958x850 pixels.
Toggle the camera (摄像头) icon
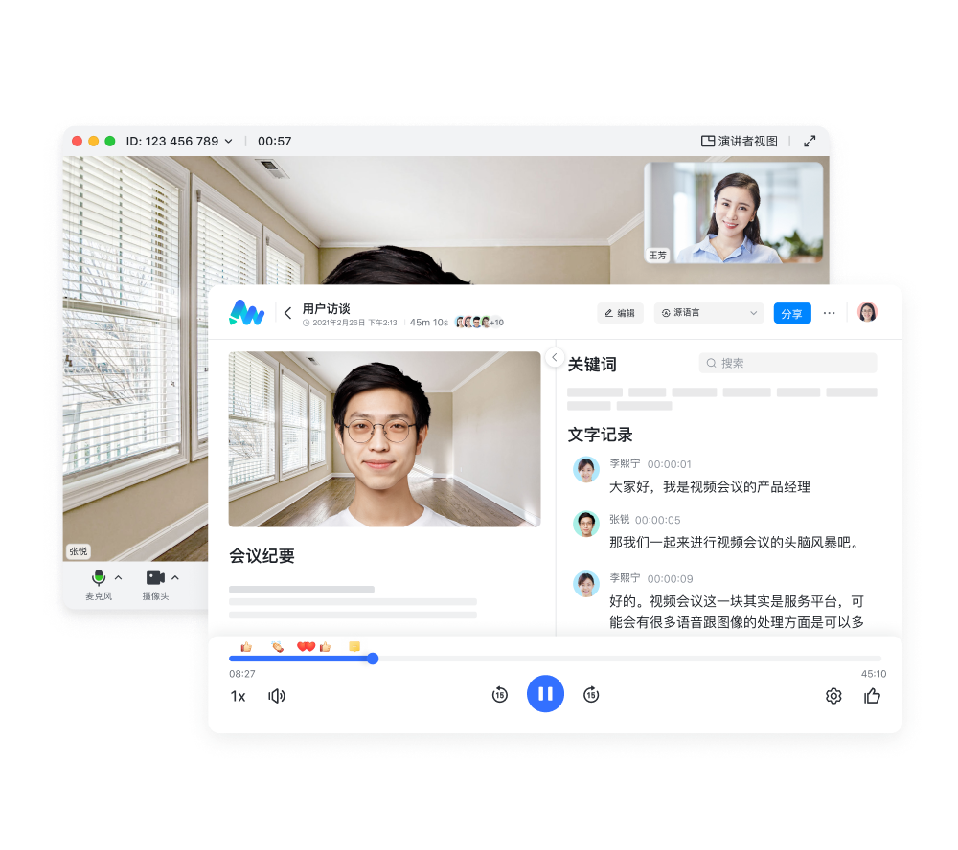coord(155,578)
